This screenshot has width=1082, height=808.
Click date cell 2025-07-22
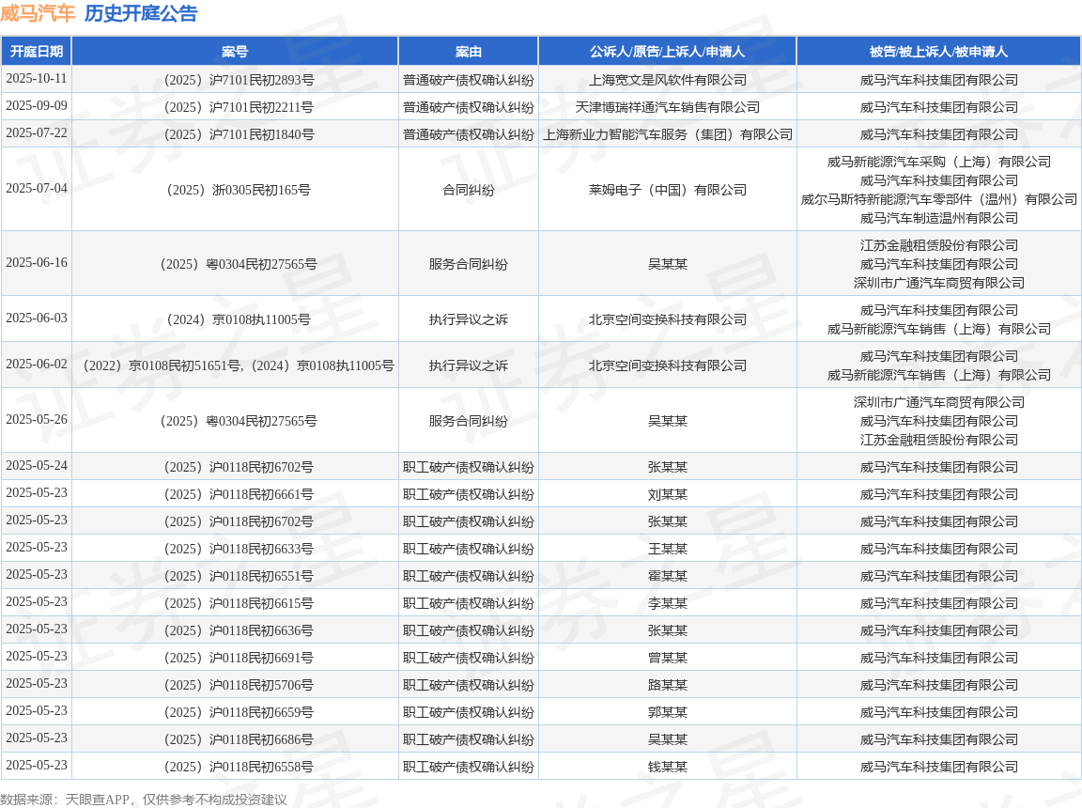pyautogui.click(x=37, y=132)
